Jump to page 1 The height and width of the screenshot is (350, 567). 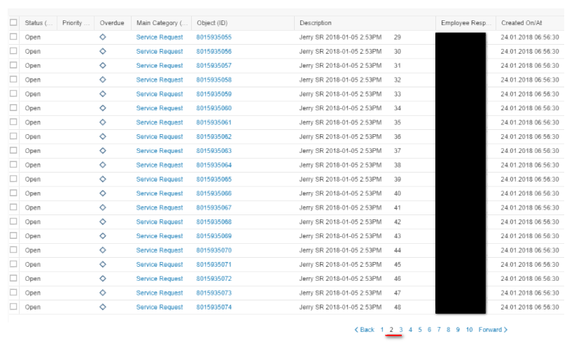pyautogui.click(x=382, y=330)
